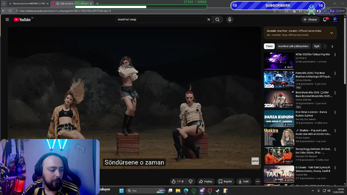Viewport: 347px width, 195px height.
Task: Click the Danza Kuduro thumbnail
Action: pos(279,118)
